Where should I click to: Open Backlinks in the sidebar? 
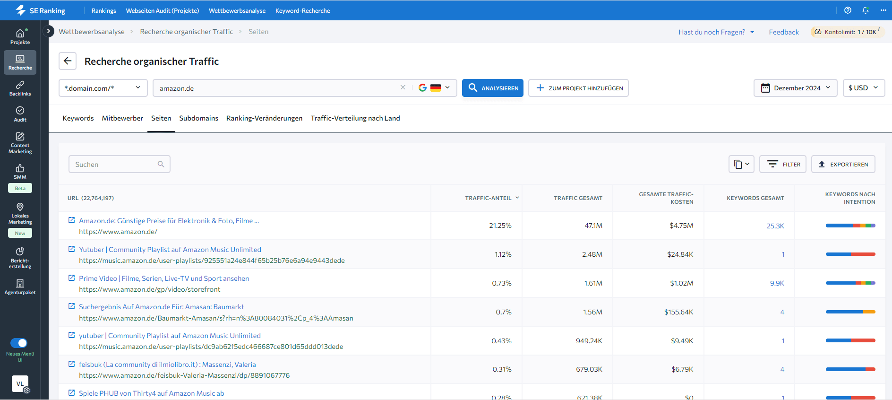coord(20,88)
